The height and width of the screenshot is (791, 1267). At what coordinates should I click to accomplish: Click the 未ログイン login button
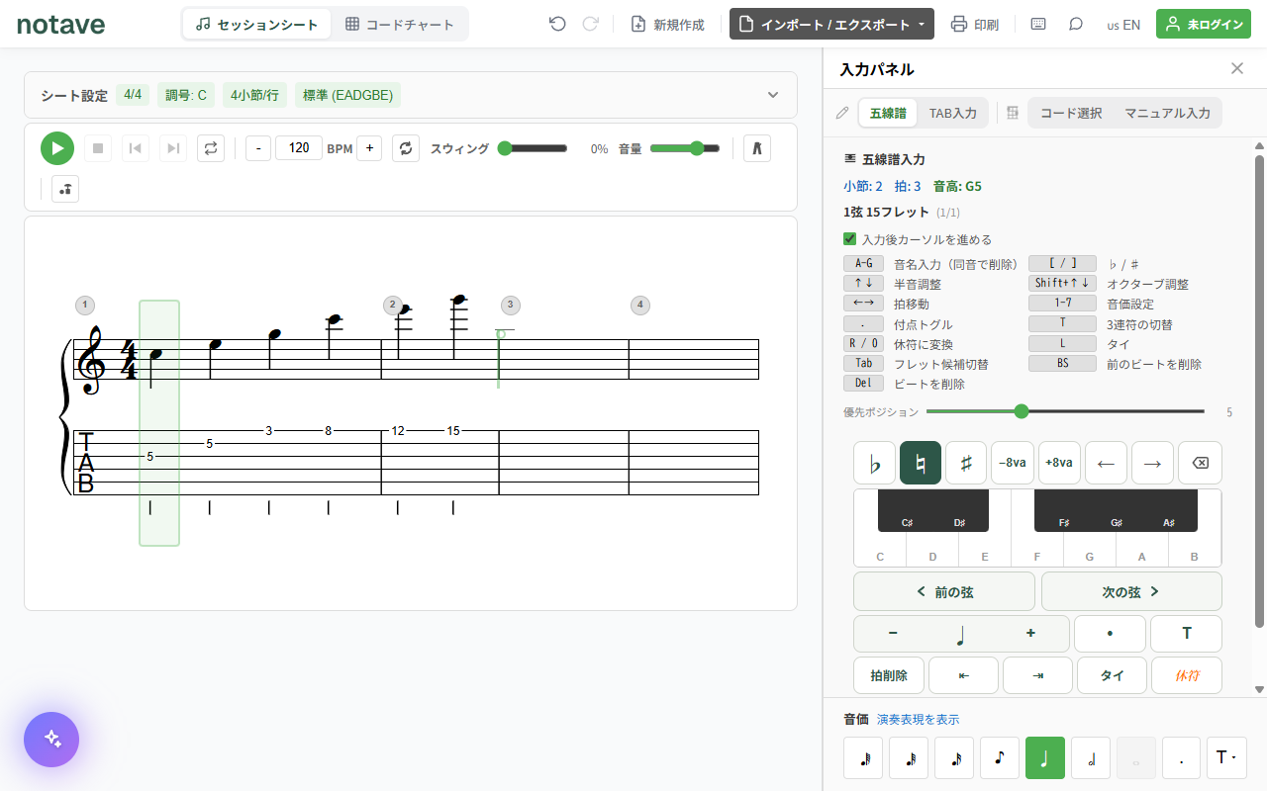1203,24
